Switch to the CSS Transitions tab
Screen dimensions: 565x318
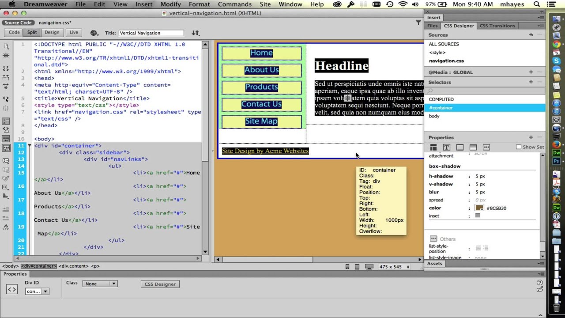click(497, 26)
